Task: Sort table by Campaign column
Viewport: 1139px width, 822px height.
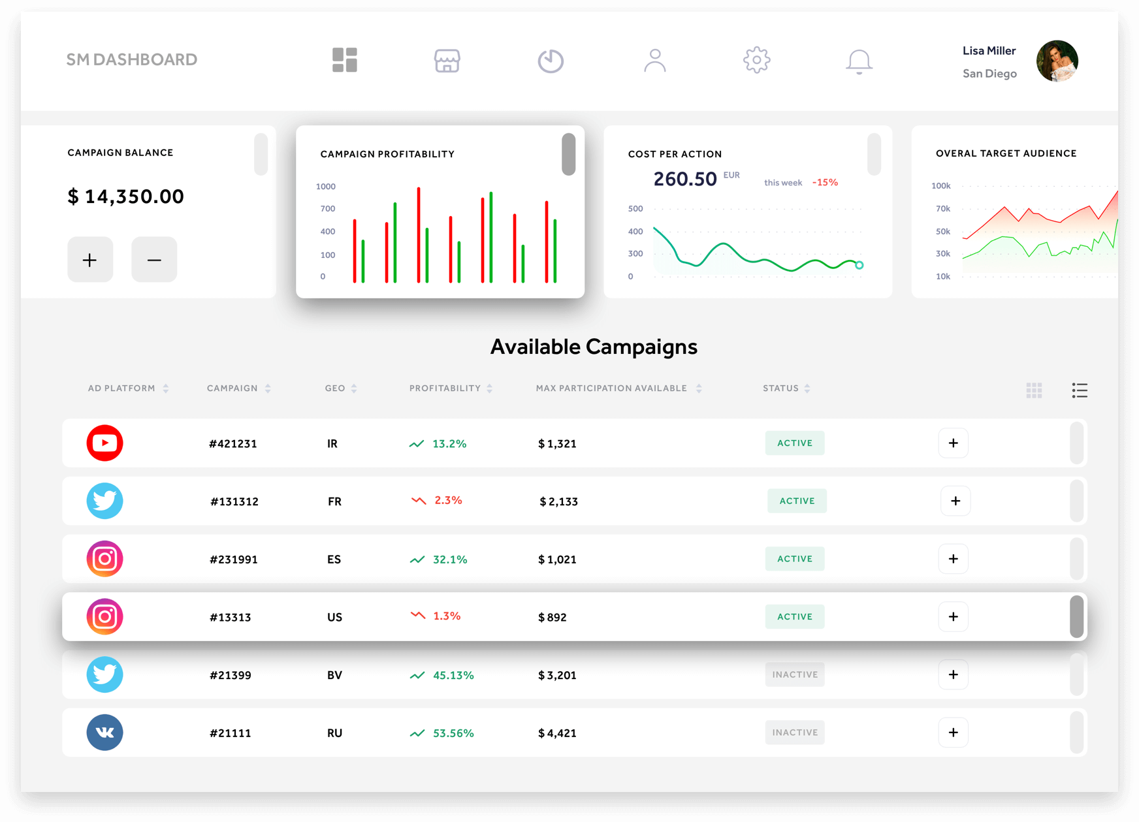Action: [239, 388]
